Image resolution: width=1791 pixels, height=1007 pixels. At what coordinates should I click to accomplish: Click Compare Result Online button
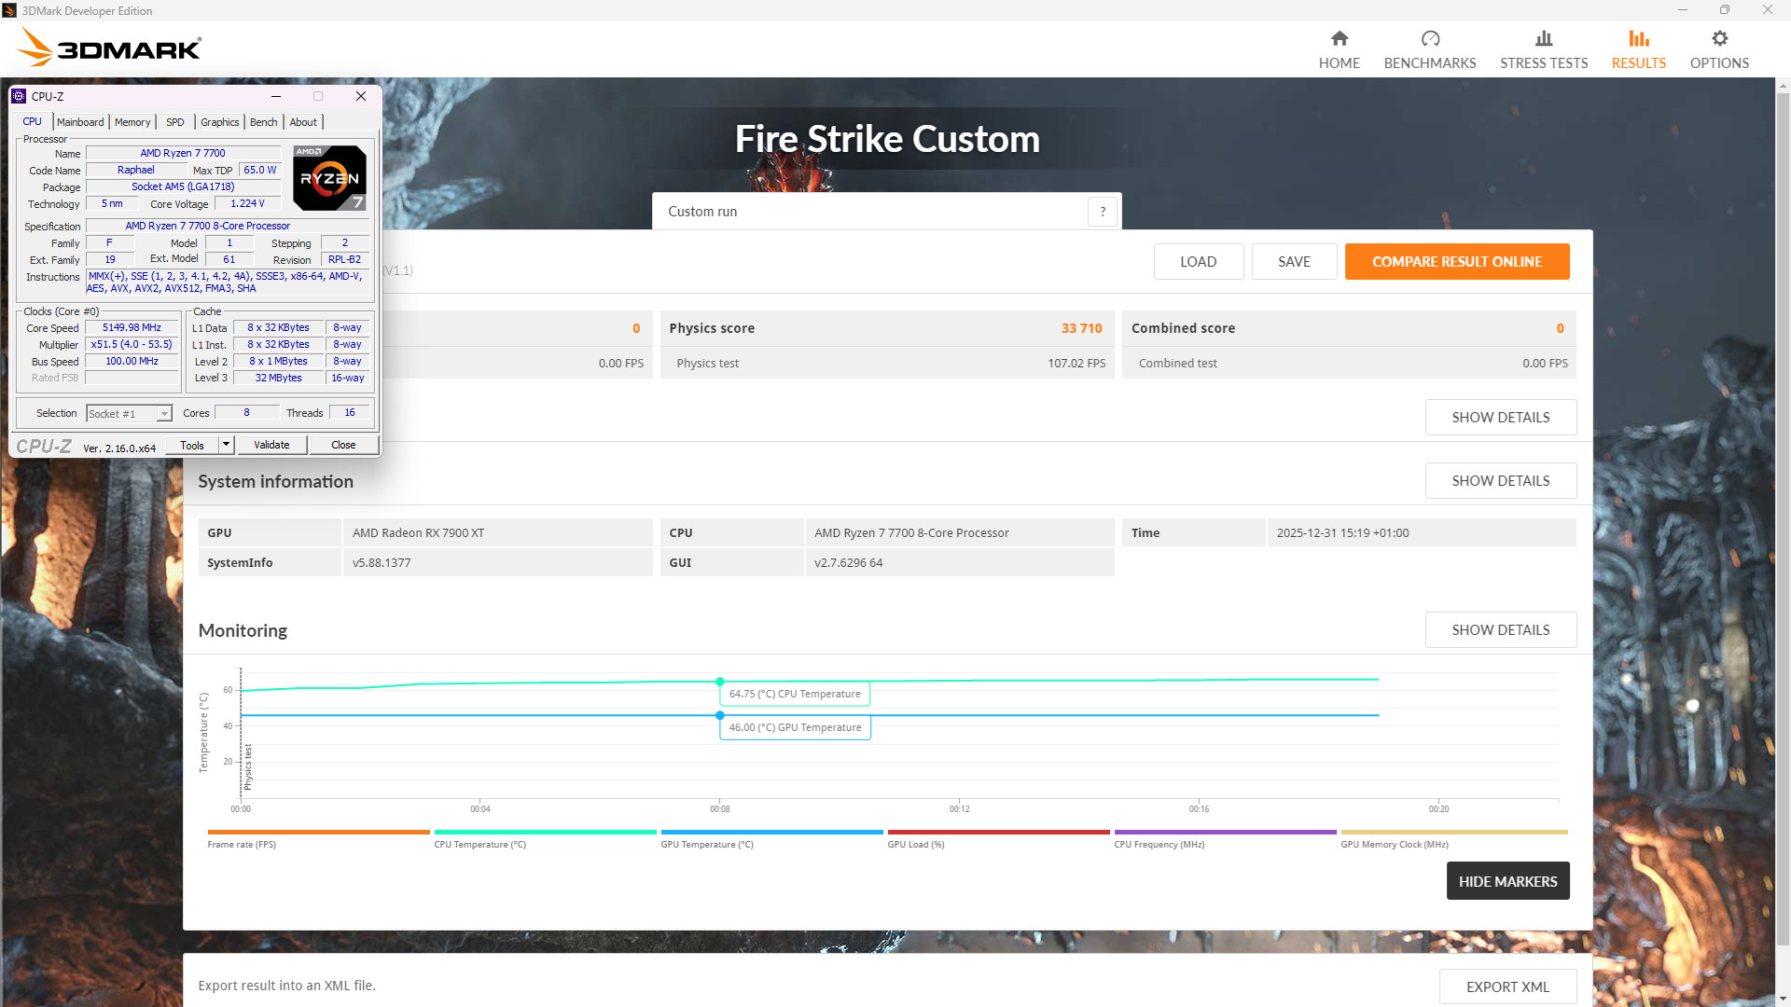(1456, 262)
